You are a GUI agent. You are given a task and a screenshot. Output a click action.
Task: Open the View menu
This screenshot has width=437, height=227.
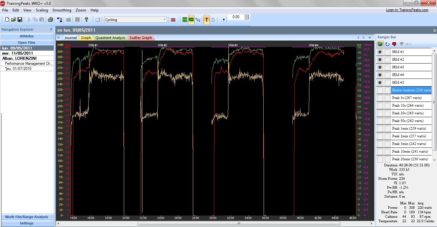[x=27, y=10]
